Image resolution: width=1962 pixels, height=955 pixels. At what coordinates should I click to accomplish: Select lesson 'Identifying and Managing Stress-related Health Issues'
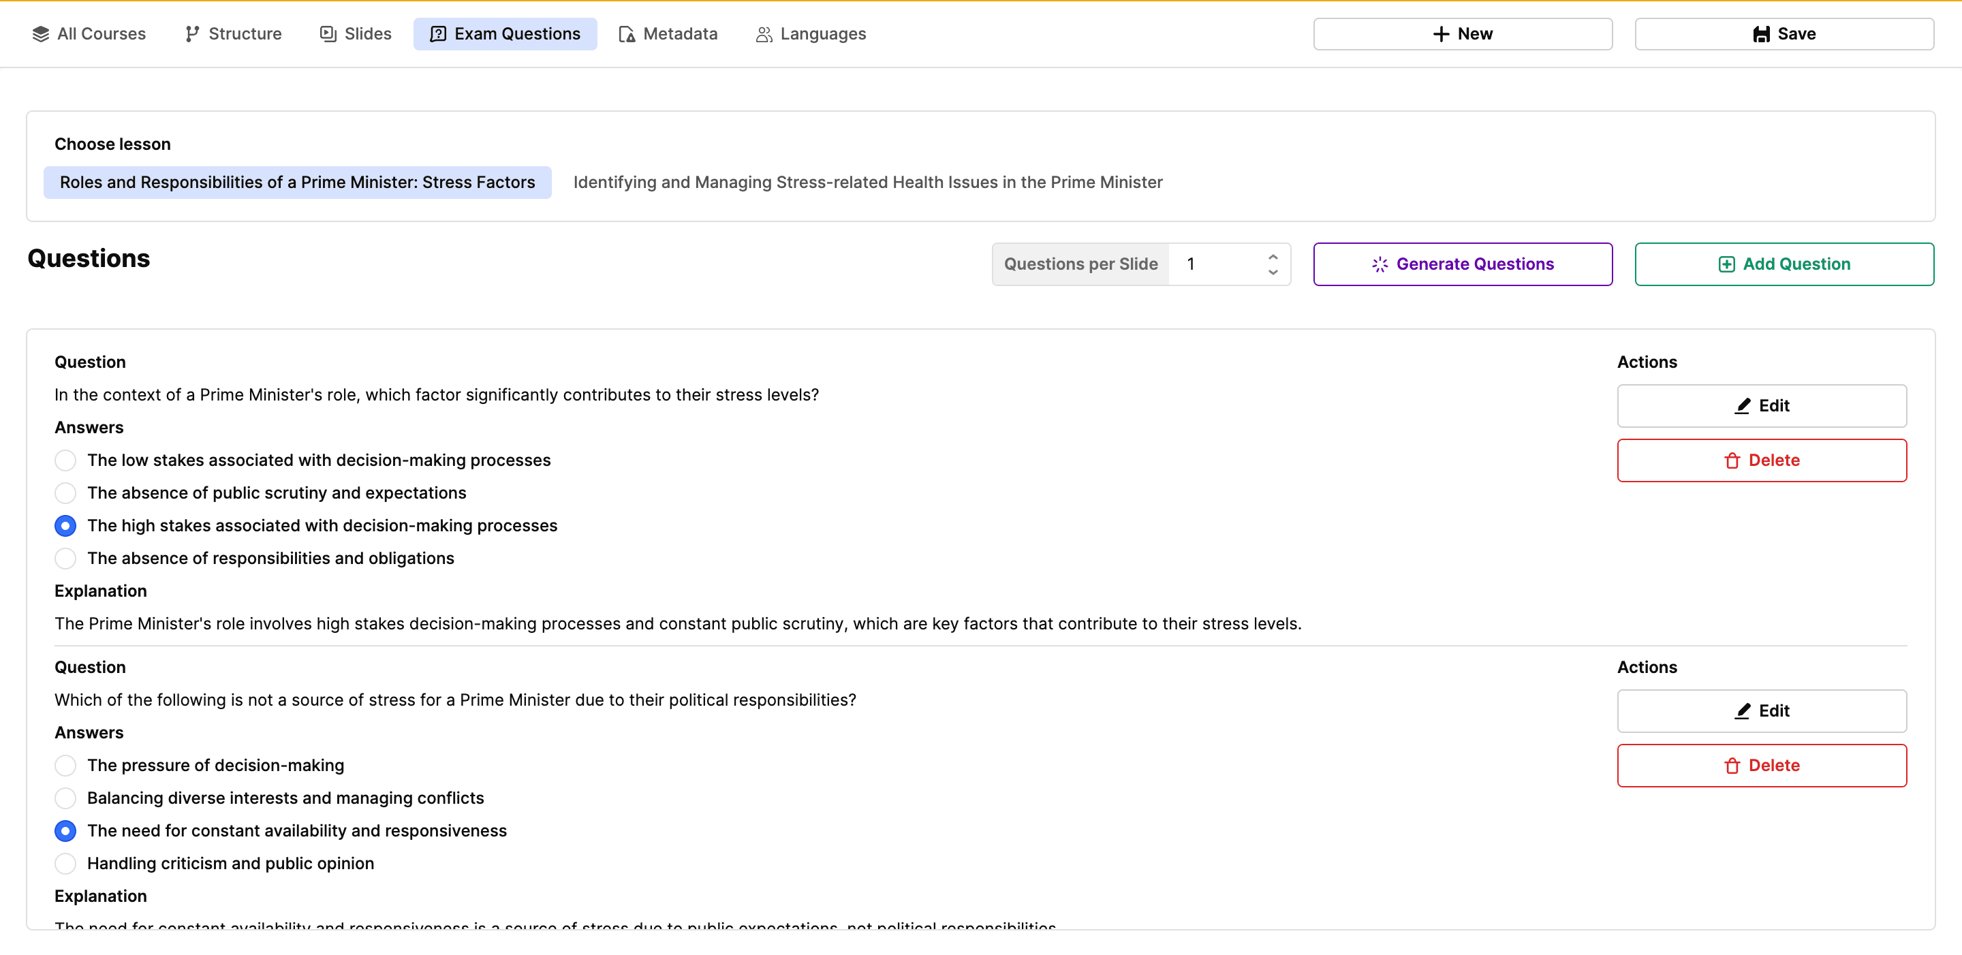click(x=867, y=183)
